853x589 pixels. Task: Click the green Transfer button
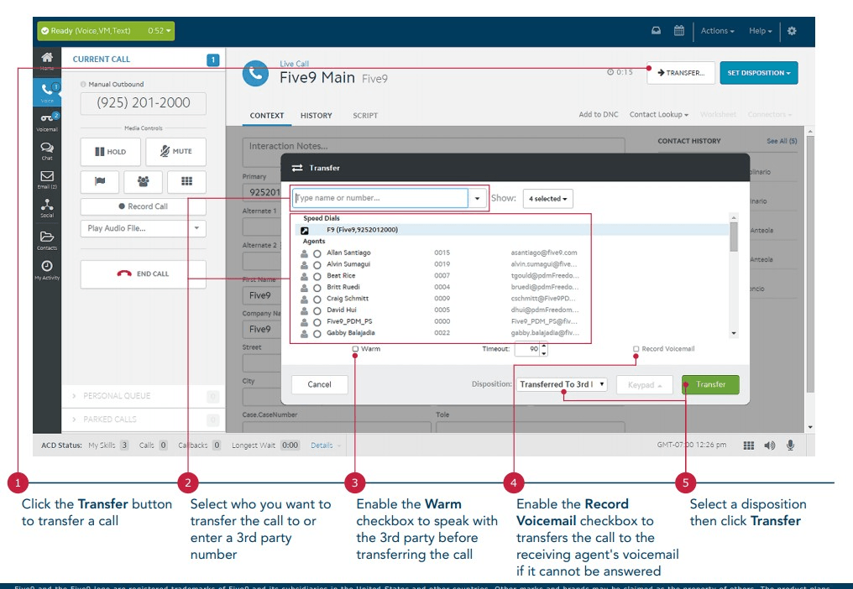710,384
